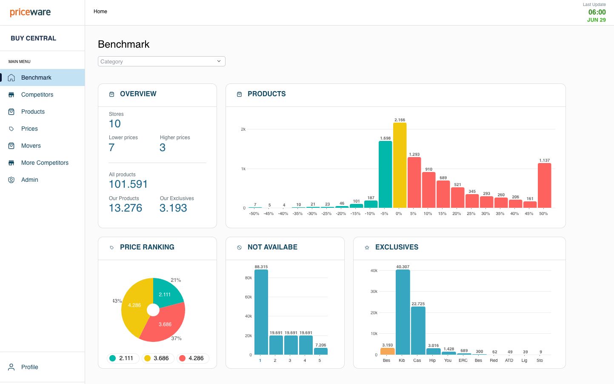Click the teal -5% bar labeled 1.698
614x384 pixels.
(385, 174)
